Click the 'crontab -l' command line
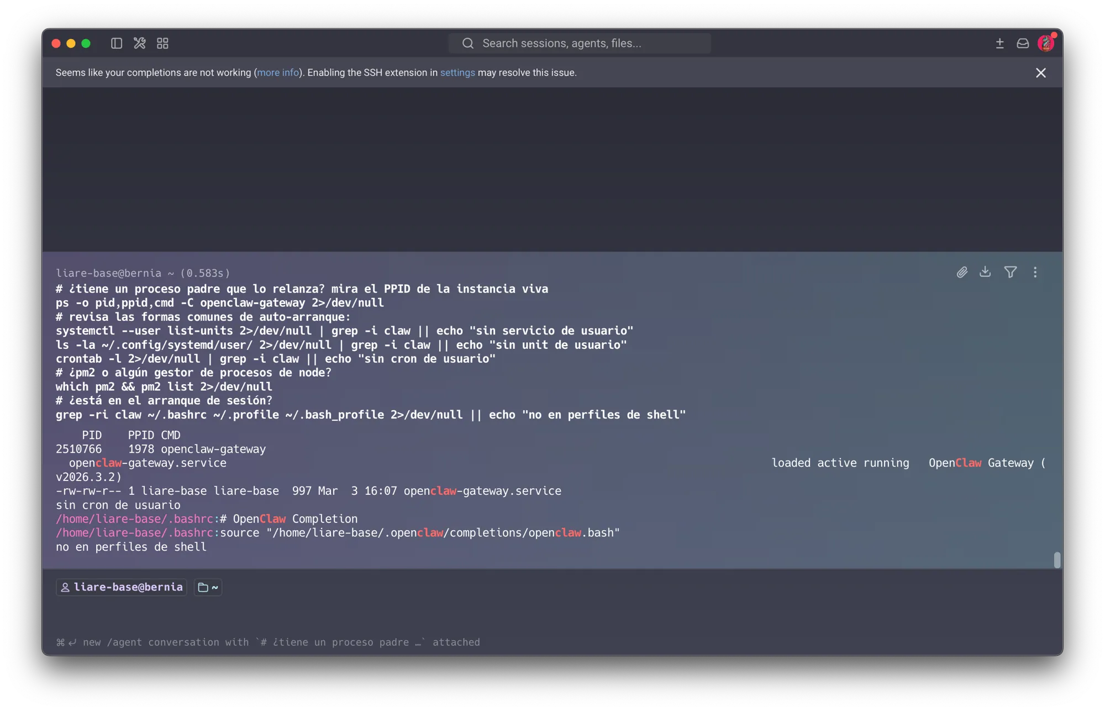1105x711 pixels. click(x=276, y=359)
